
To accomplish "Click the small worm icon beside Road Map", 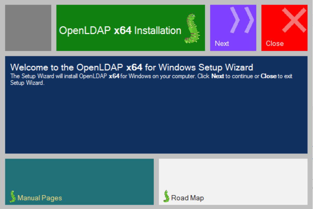I will pos(166,196).
